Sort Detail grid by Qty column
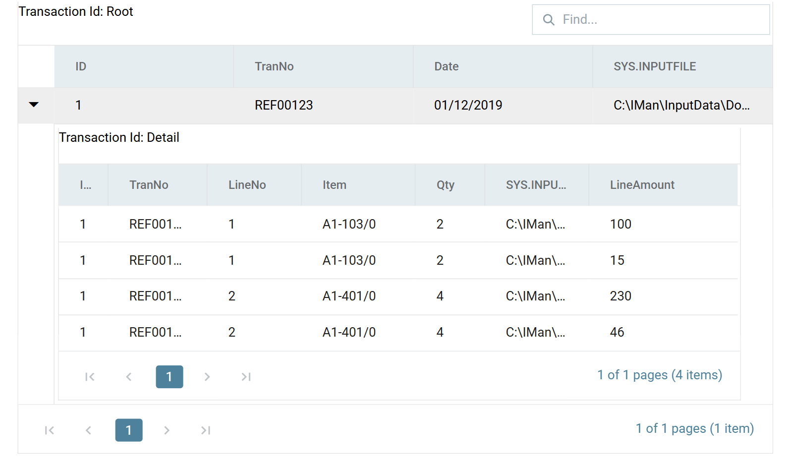790x471 pixels. pos(450,185)
